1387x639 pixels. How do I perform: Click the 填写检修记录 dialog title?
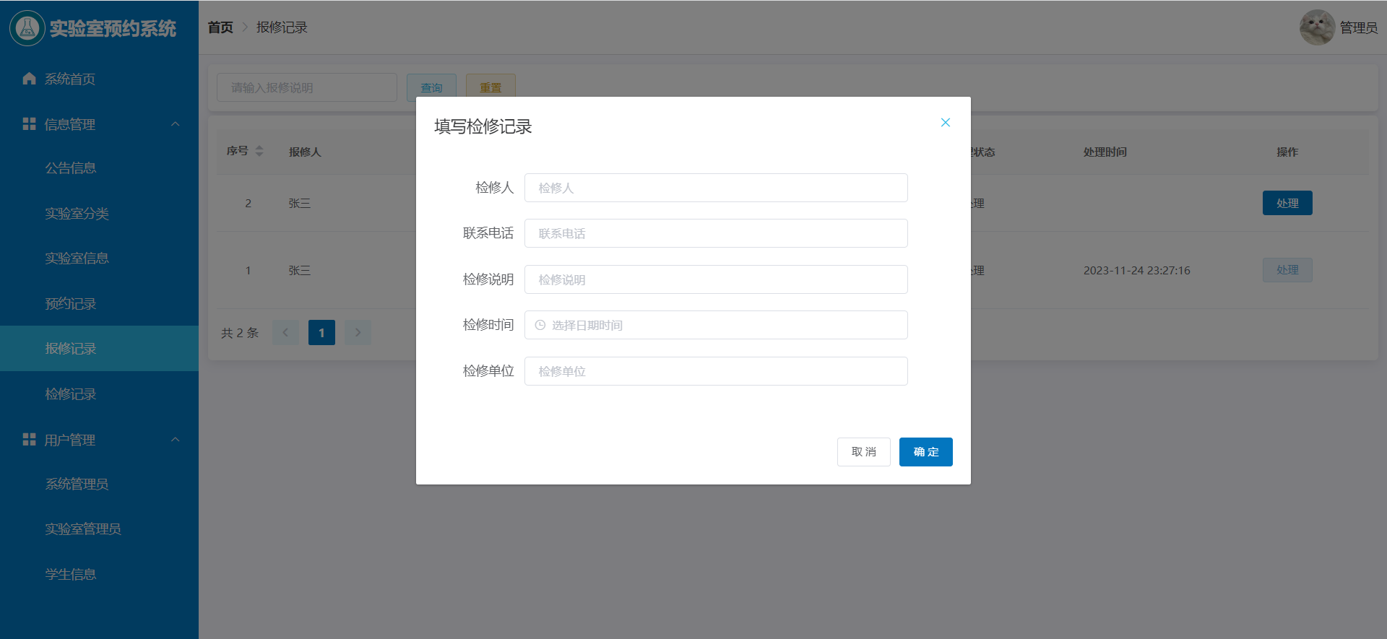(x=483, y=126)
